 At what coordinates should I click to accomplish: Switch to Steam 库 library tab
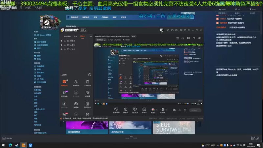point(21,8)
